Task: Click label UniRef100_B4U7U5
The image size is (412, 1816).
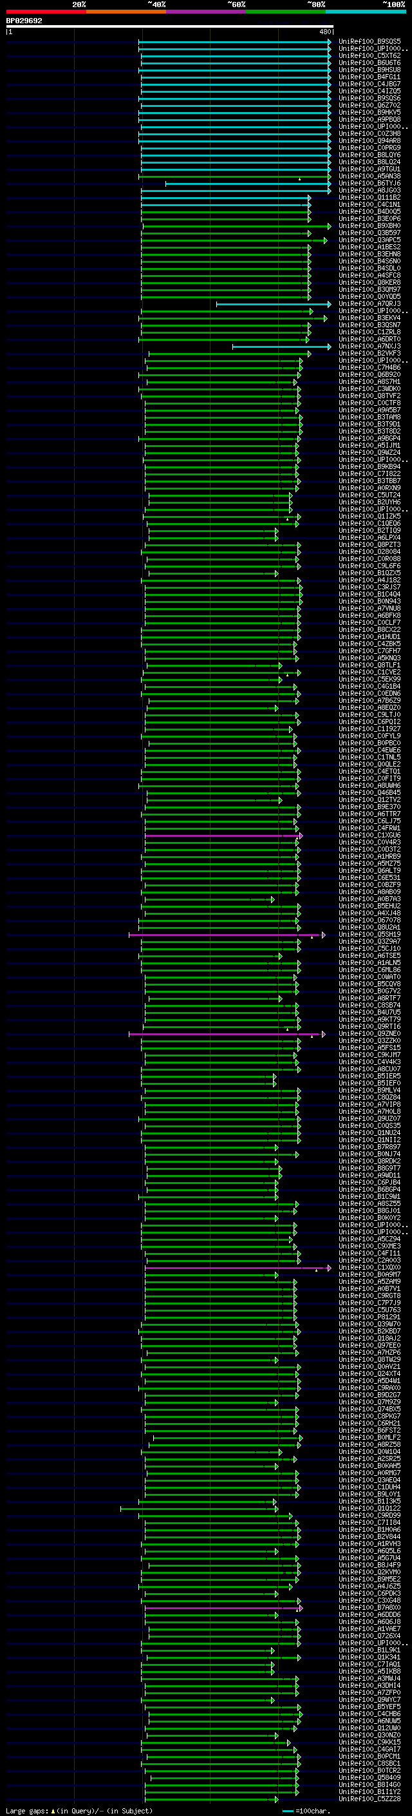Action: coord(370,1013)
